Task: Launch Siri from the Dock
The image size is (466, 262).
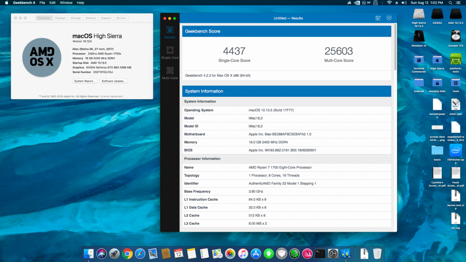Action: (101, 254)
